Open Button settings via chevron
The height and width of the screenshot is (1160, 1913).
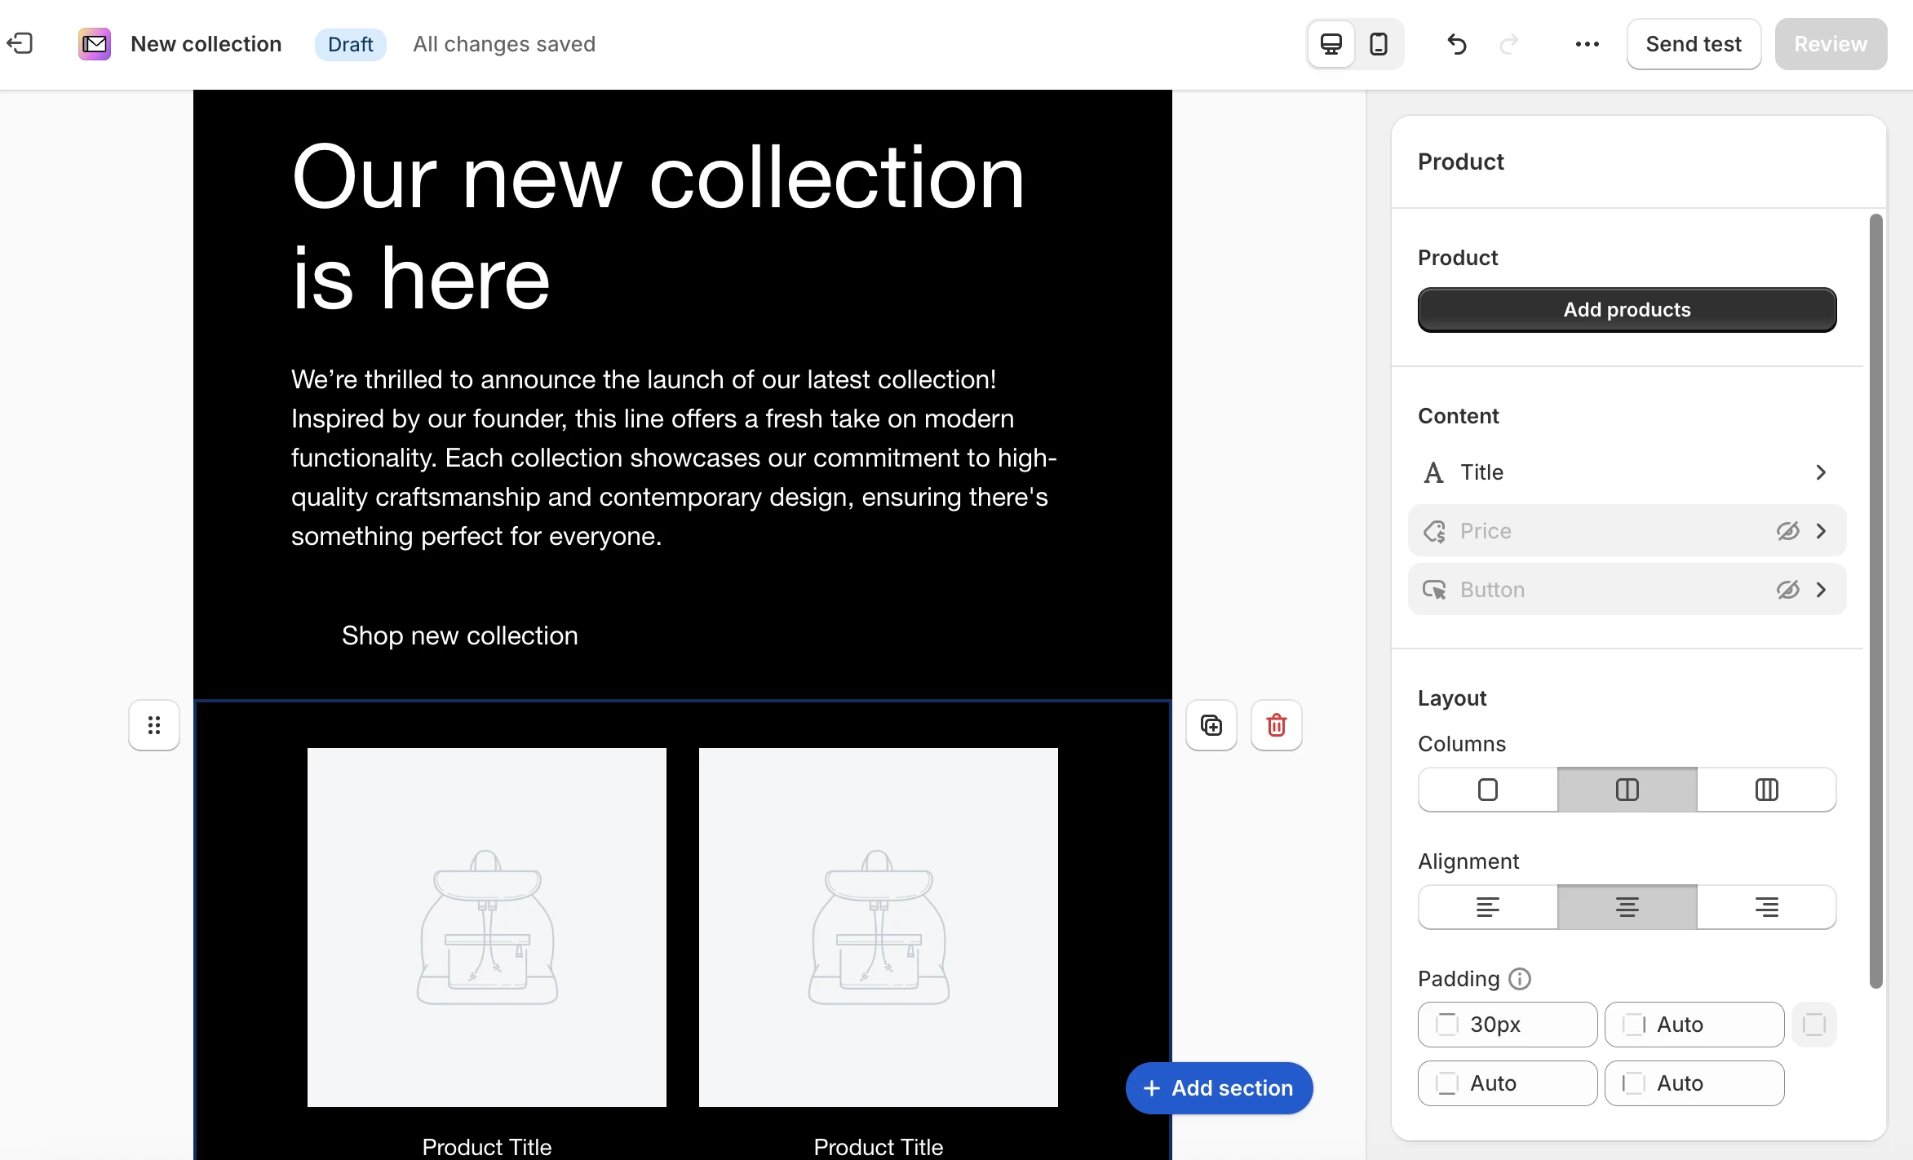tap(1821, 590)
